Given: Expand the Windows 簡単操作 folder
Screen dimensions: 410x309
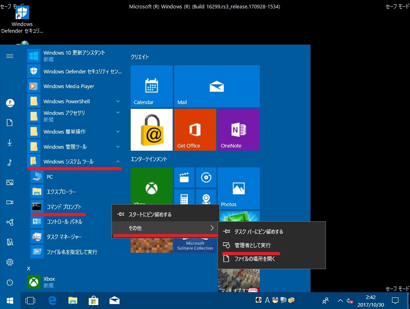Looking at the screenshot, I should click(x=74, y=132).
